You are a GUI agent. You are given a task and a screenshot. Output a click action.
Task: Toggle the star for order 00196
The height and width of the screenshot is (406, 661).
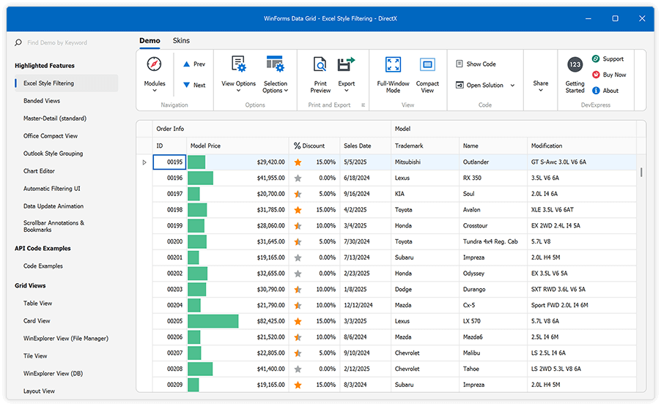298,178
